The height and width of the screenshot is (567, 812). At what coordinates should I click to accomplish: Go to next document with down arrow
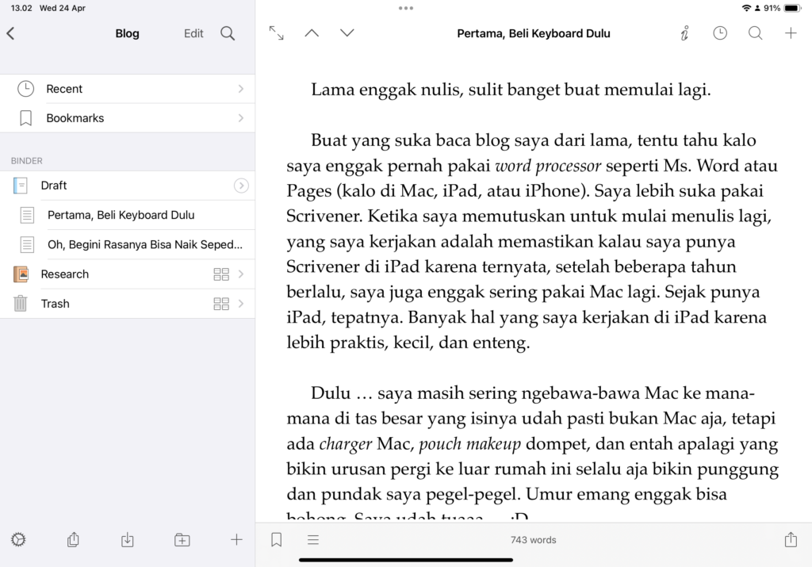[x=347, y=33]
